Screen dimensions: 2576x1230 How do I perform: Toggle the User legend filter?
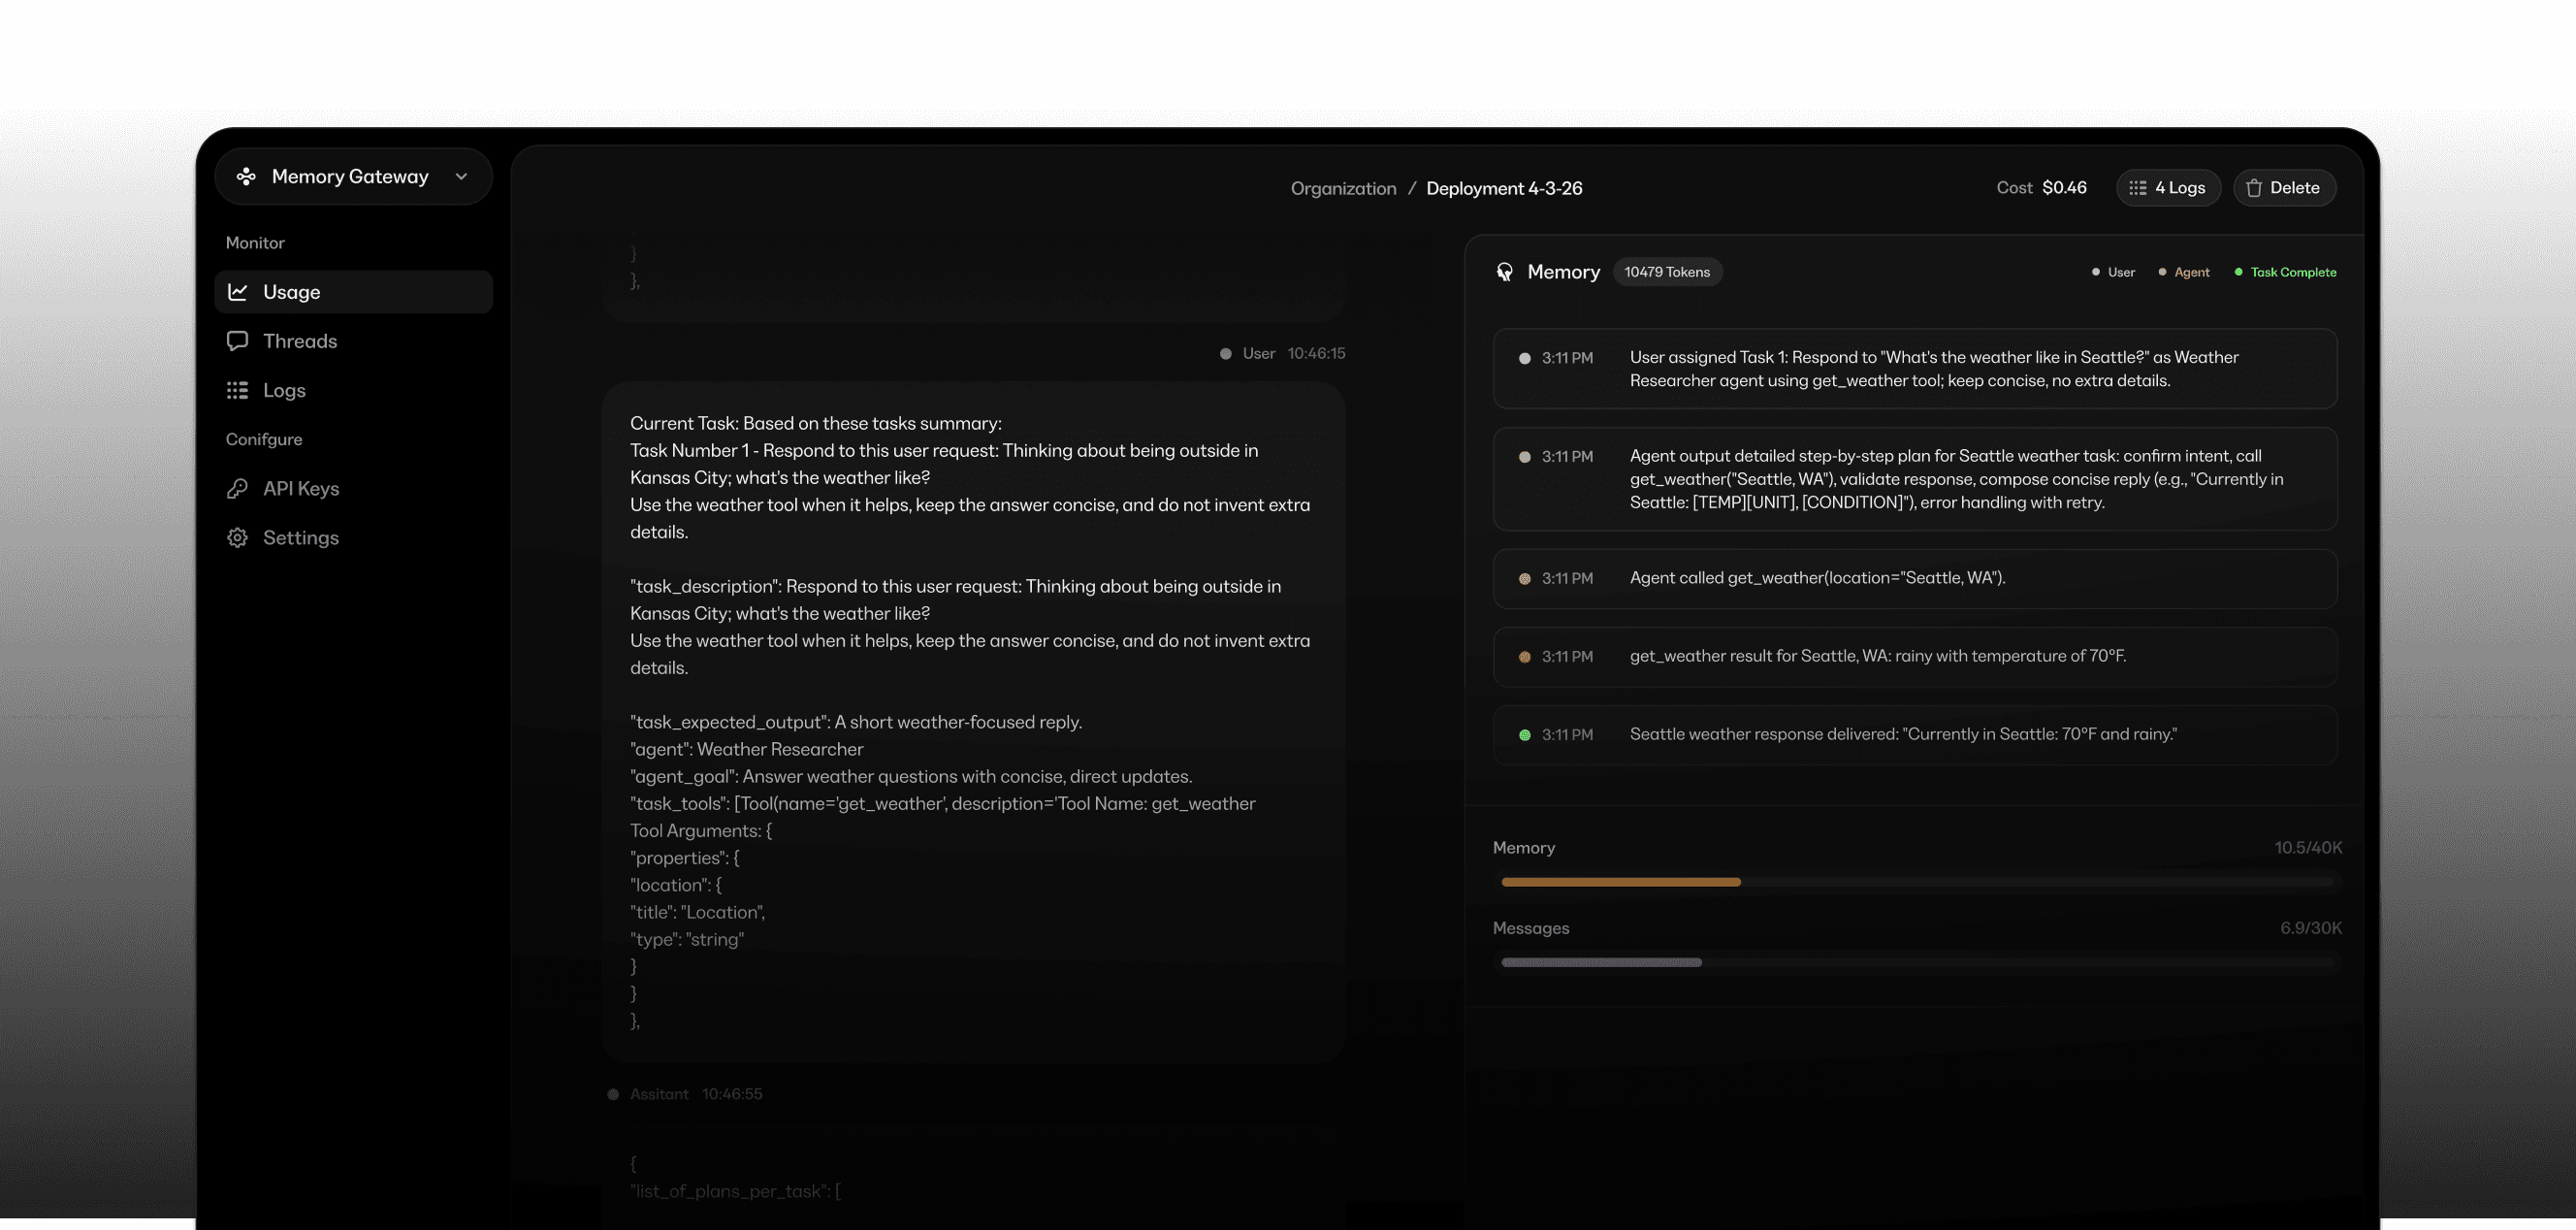(x=2113, y=272)
